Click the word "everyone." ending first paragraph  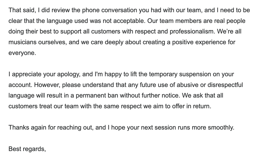22,53
